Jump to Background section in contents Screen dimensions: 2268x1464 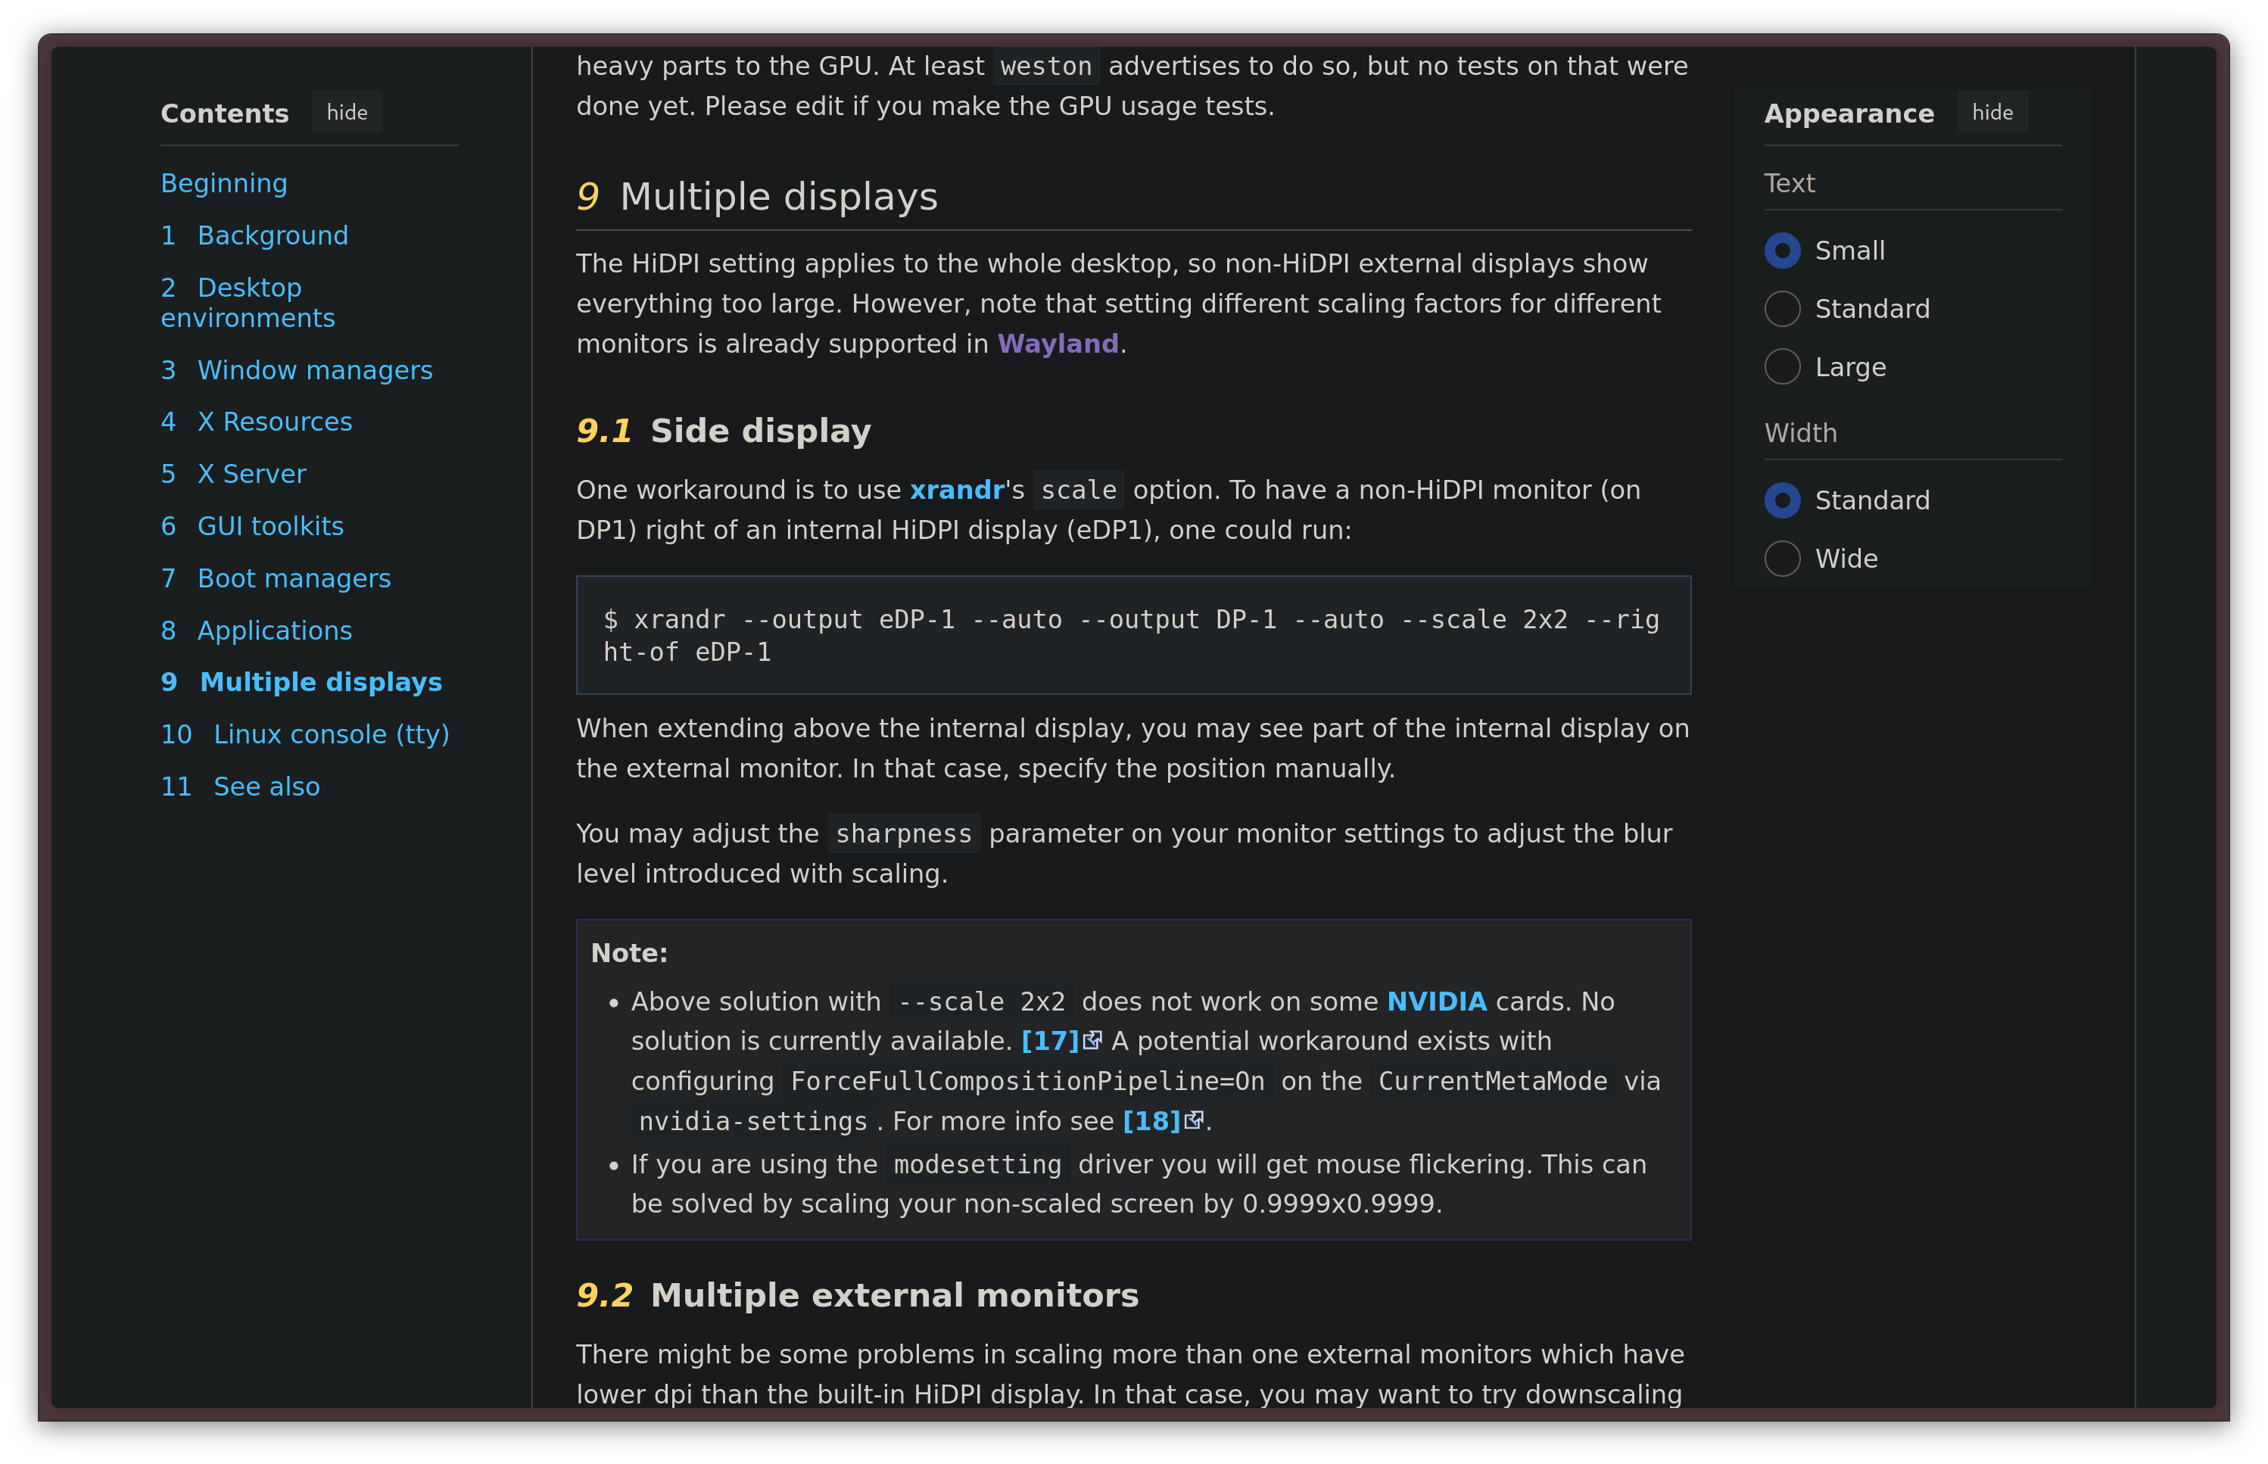[272, 235]
